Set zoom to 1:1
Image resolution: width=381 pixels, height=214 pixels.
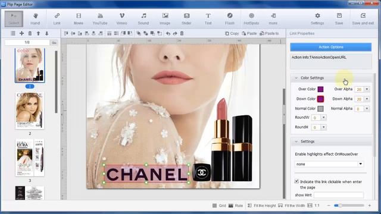(x=314, y=206)
